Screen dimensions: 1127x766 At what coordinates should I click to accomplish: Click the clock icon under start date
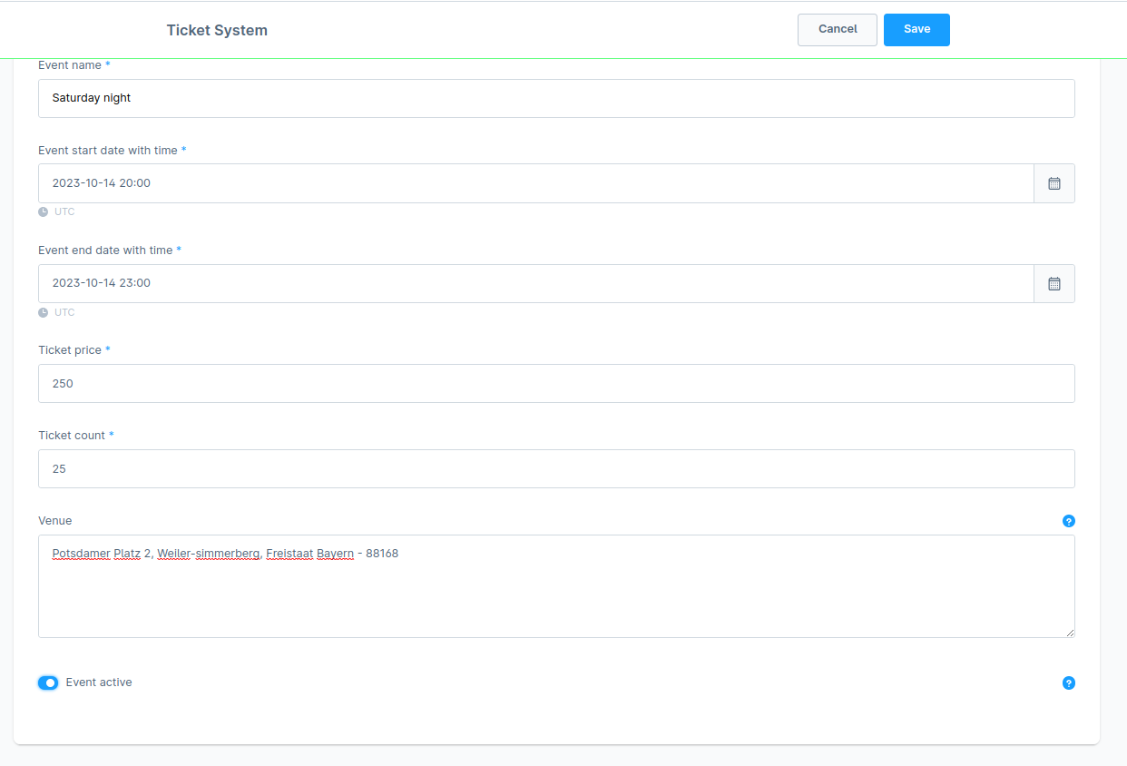[43, 211]
